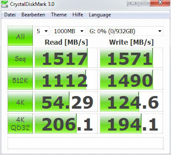Image resolution: width=171 pixels, height=155 pixels.
Task: Select the 512K write result 1490
Action: (131, 80)
